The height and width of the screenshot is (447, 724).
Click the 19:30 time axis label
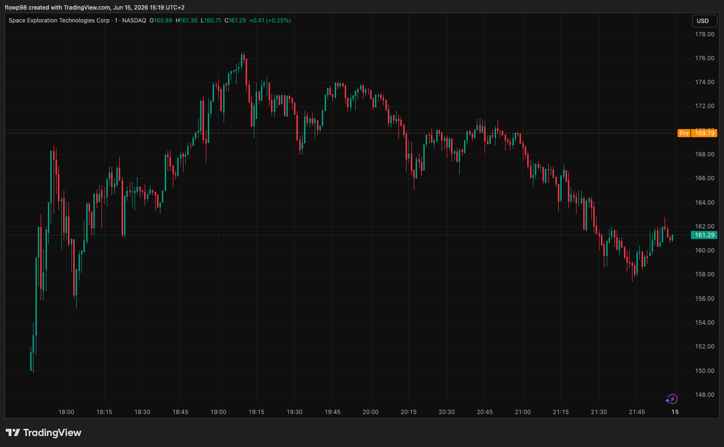[x=294, y=412]
